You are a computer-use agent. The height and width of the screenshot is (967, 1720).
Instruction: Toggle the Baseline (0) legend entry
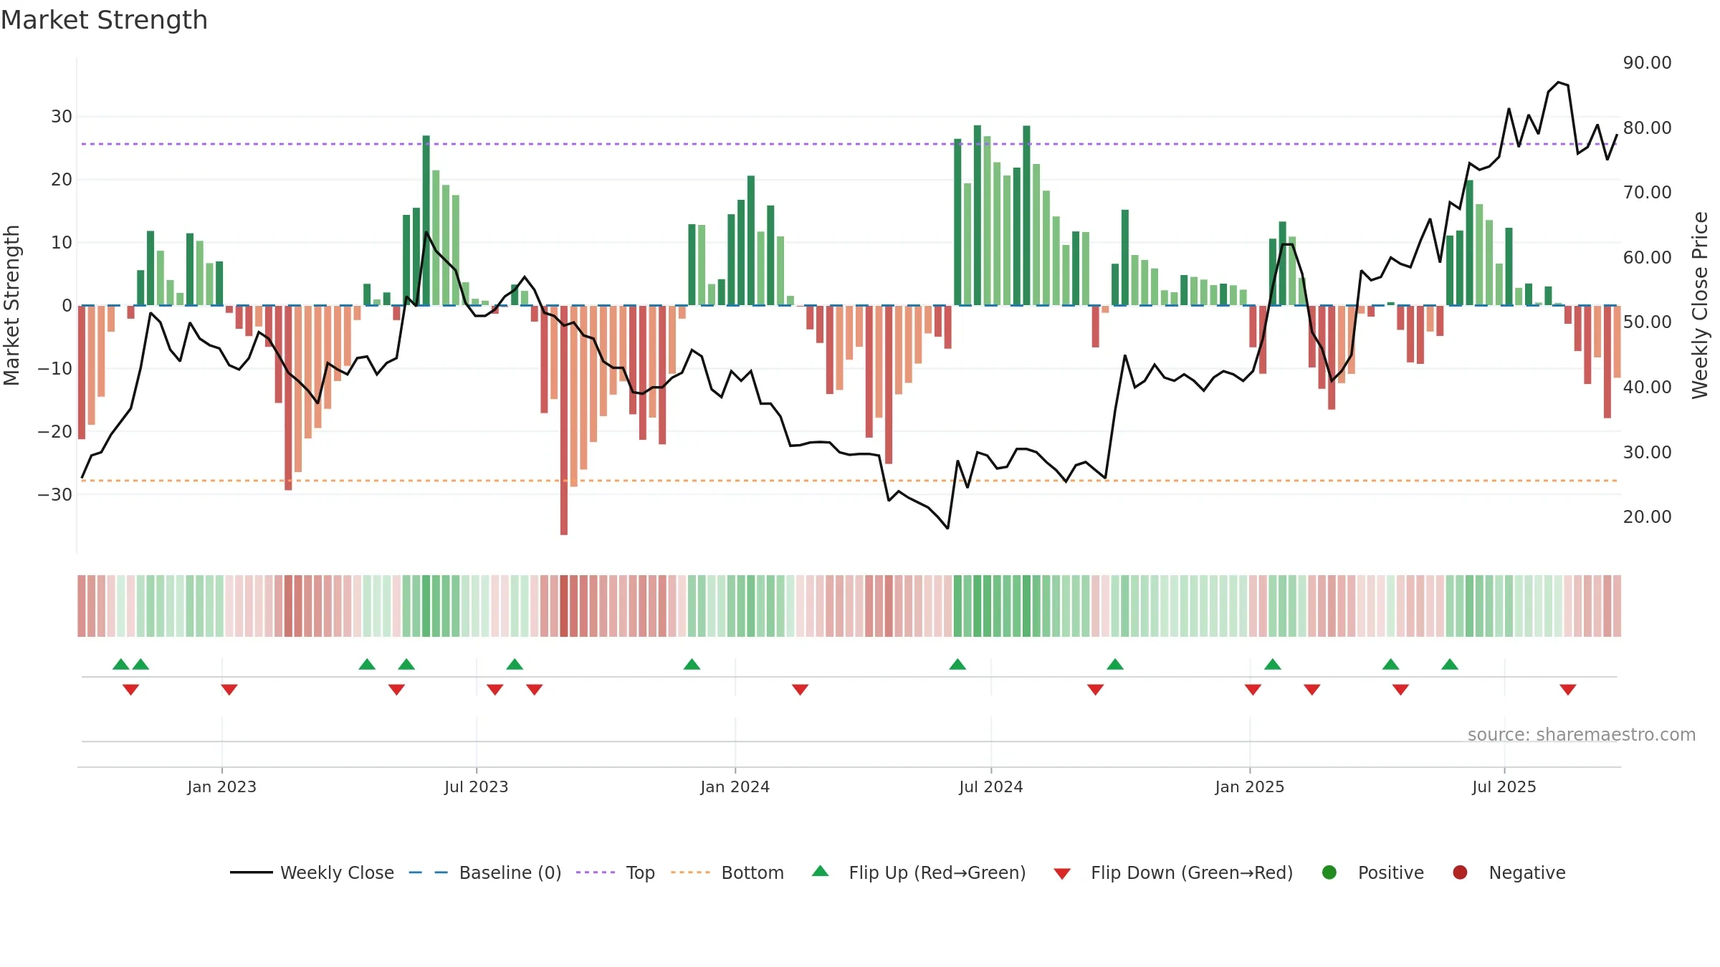click(485, 872)
